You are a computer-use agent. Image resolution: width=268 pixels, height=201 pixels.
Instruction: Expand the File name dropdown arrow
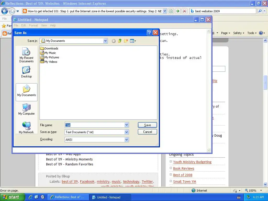tap(126, 125)
